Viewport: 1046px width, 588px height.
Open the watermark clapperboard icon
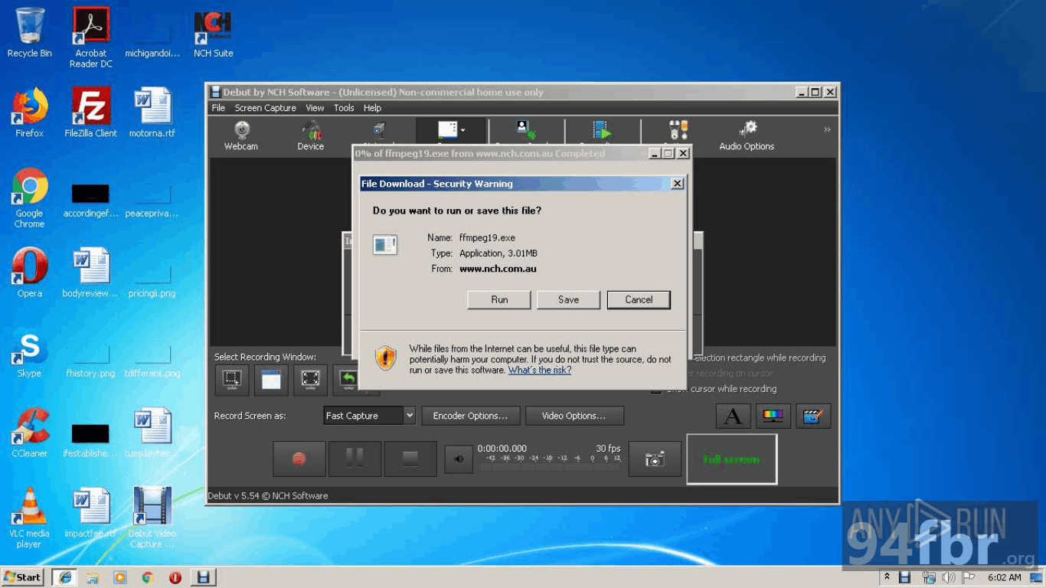coord(813,416)
